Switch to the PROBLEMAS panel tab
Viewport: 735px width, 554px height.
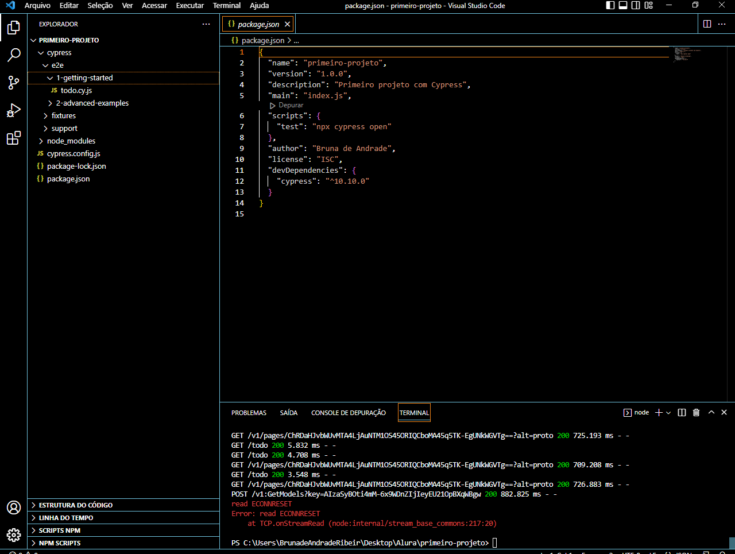249,413
